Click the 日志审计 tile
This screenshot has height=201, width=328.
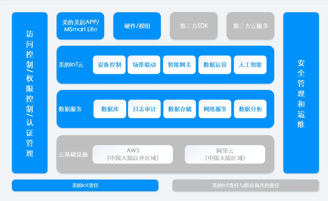click(x=144, y=109)
